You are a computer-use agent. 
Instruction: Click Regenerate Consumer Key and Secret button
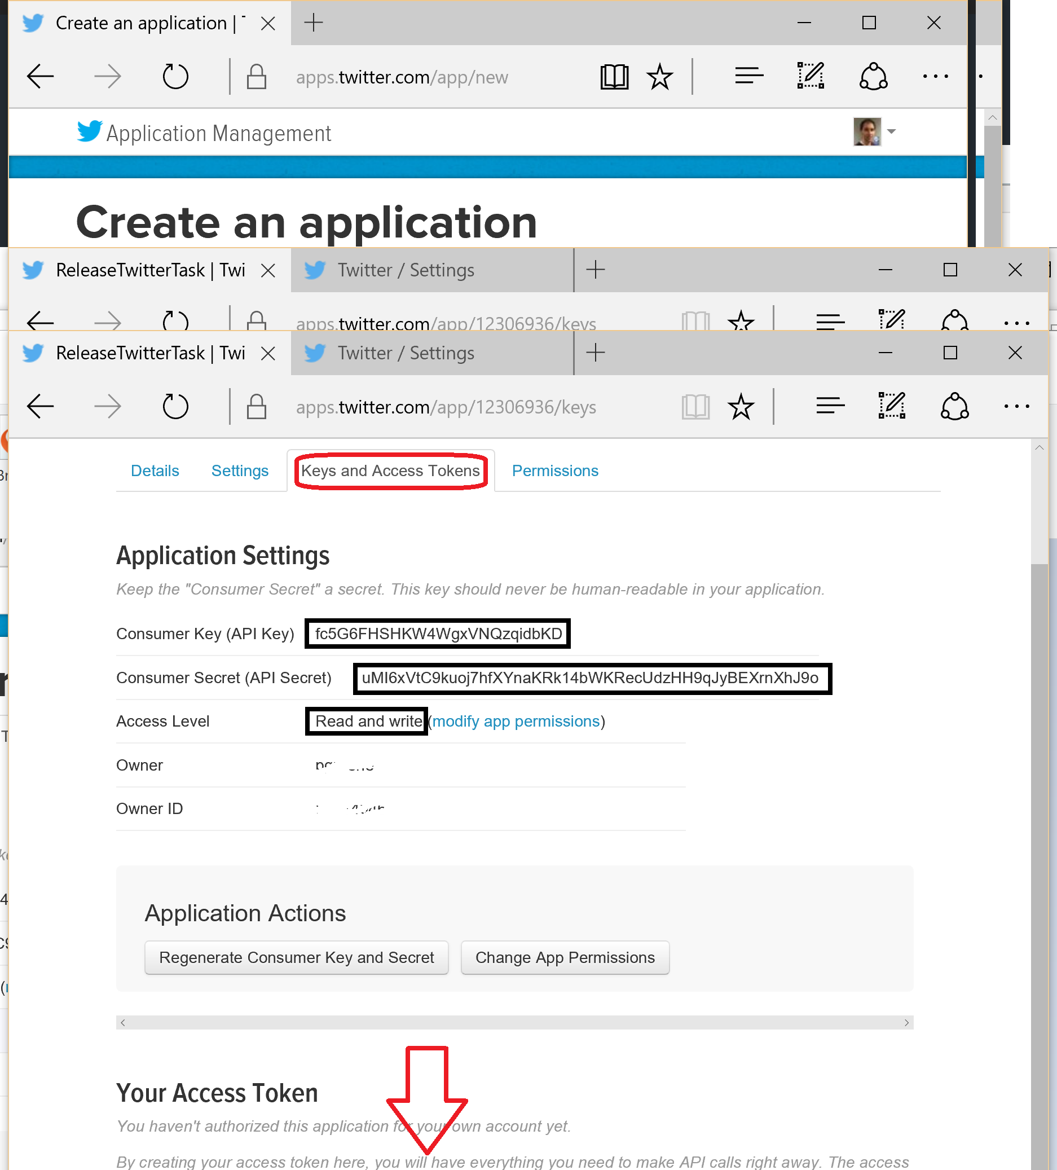(x=297, y=957)
